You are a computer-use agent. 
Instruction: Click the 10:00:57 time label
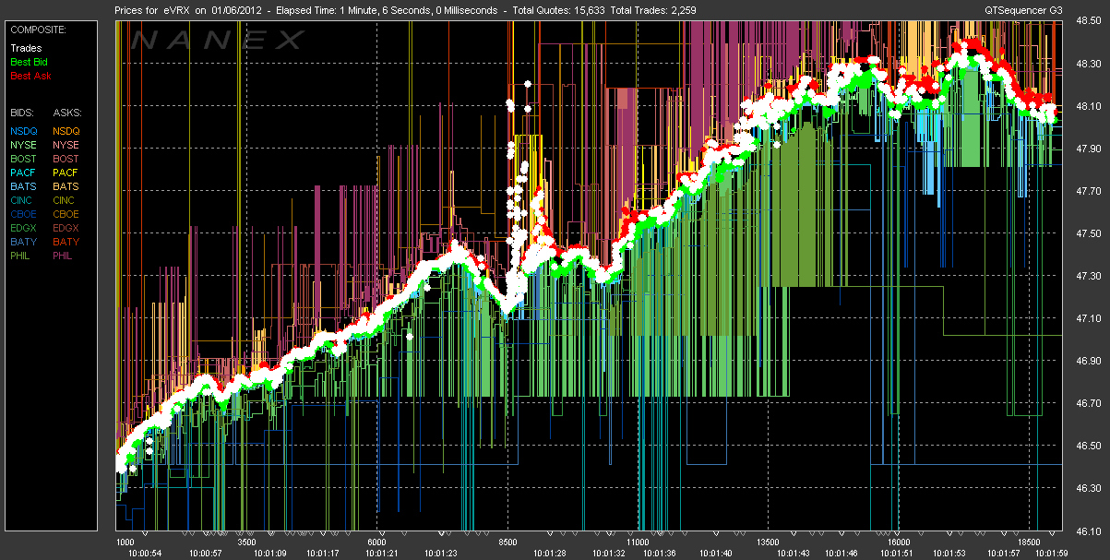(208, 554)
